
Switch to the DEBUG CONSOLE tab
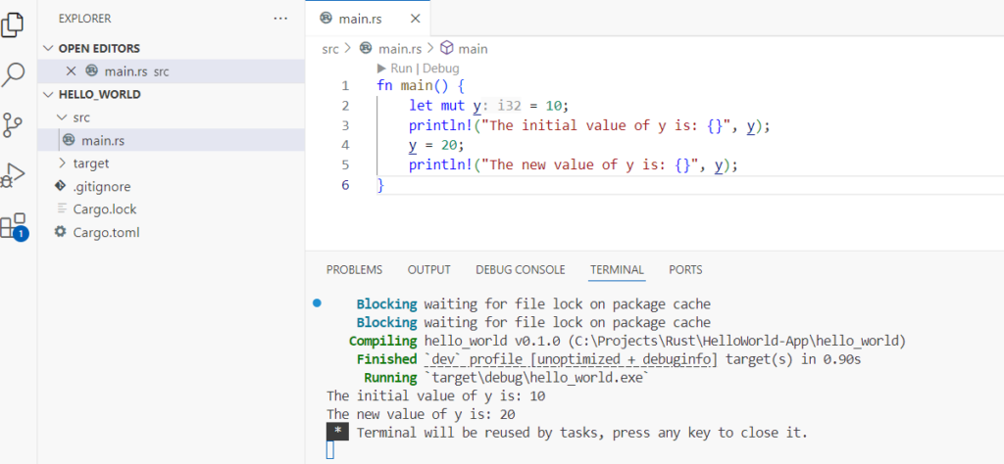click(520, 270)
